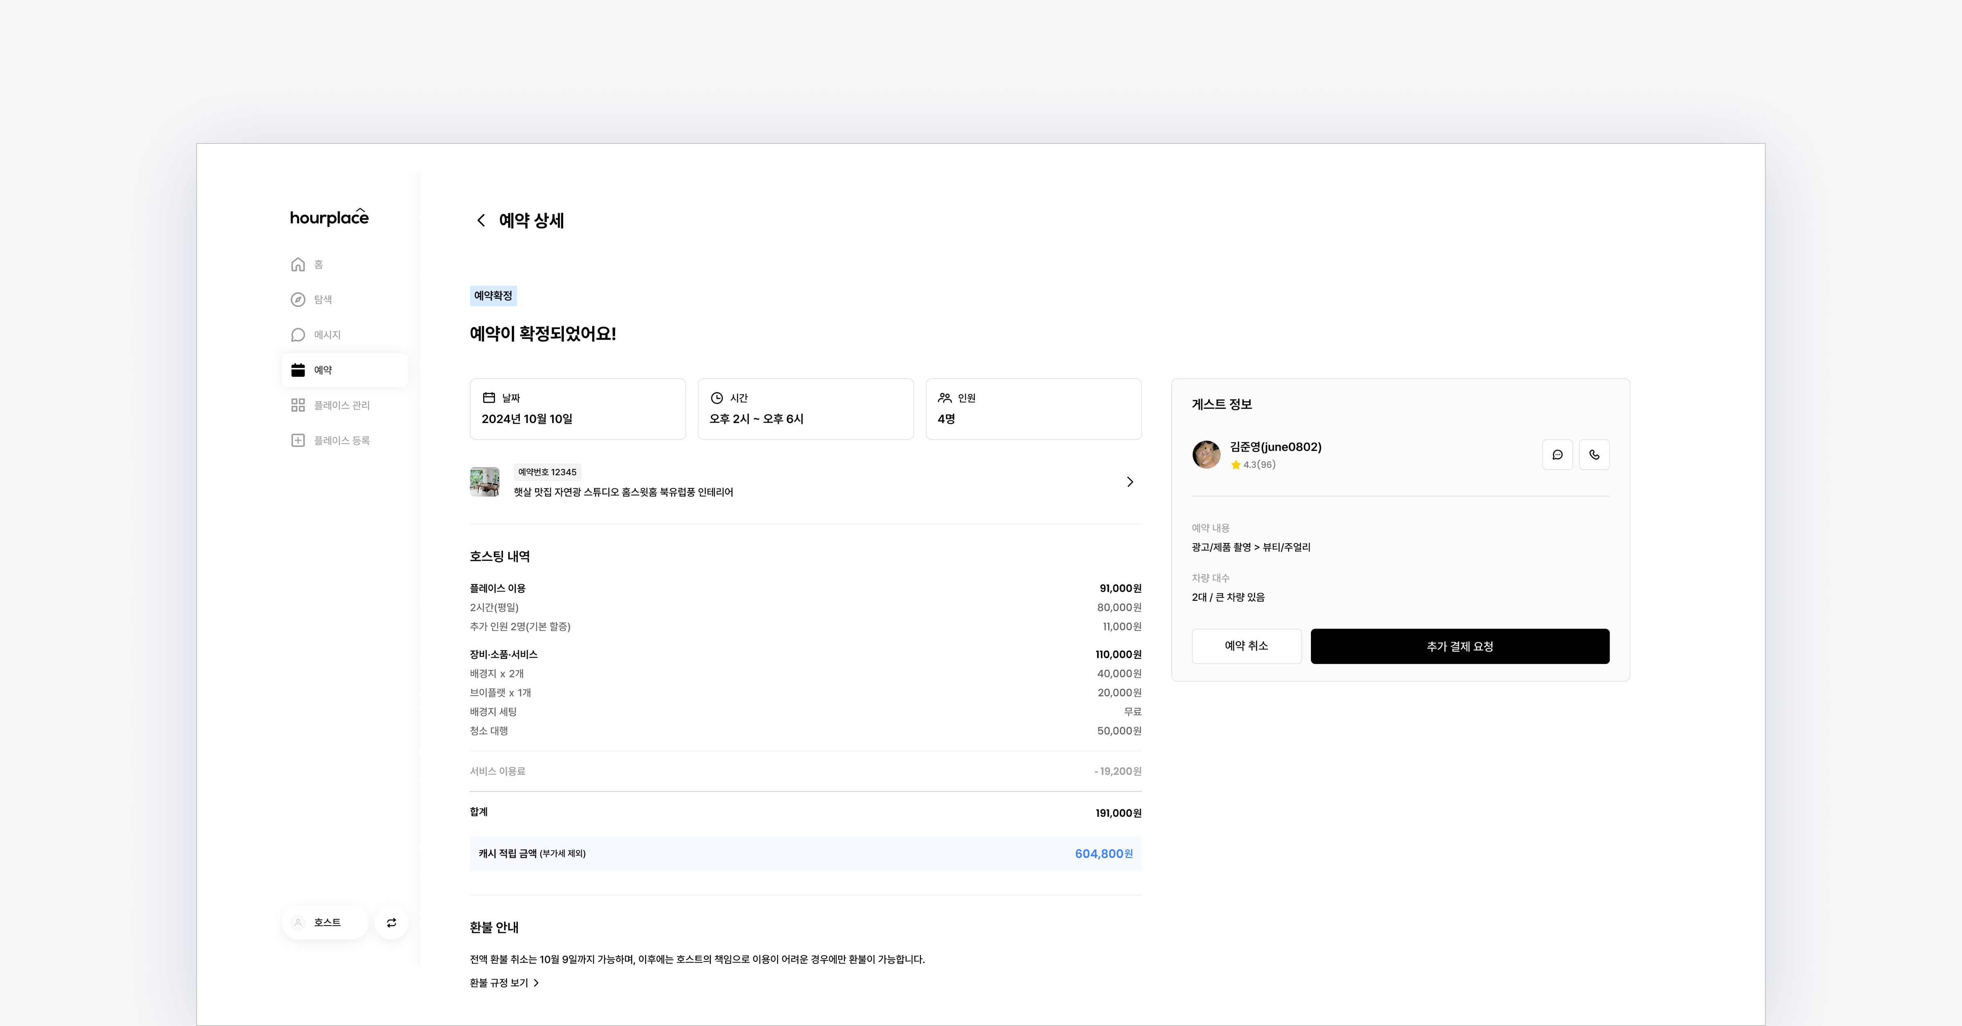Open the 플레이스 관리 grid icon
Image resolution: width=1962 pixels, height=1026 pixels.
298,405
